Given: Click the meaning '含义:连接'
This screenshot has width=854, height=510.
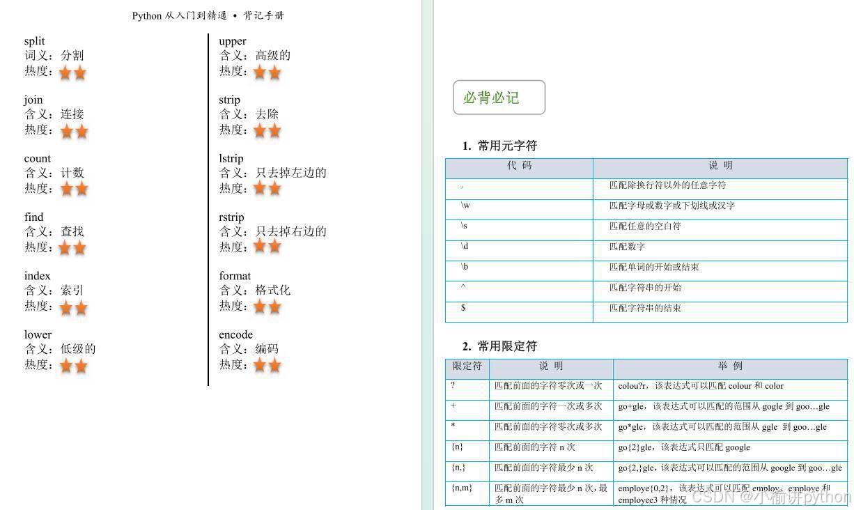Looking at the screenshot, I should click(x=54, y=114).
